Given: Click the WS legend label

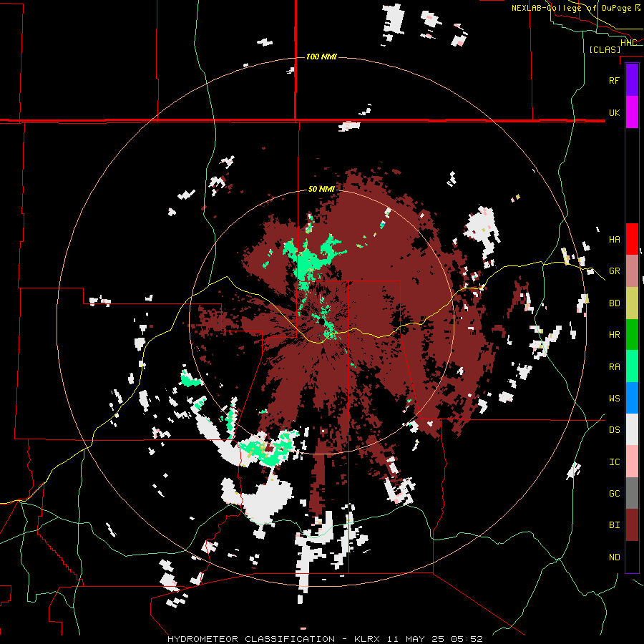Looking at the screenshot, I should pos(614,398).
